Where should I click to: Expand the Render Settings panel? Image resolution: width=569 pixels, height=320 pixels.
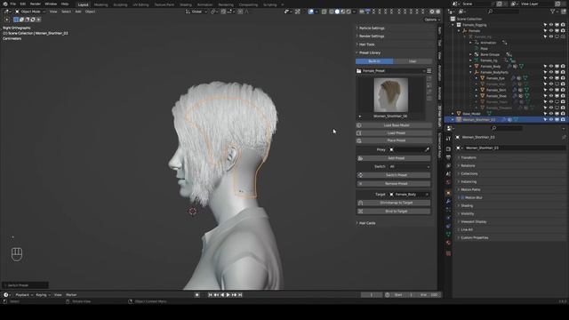coord(372,36)
